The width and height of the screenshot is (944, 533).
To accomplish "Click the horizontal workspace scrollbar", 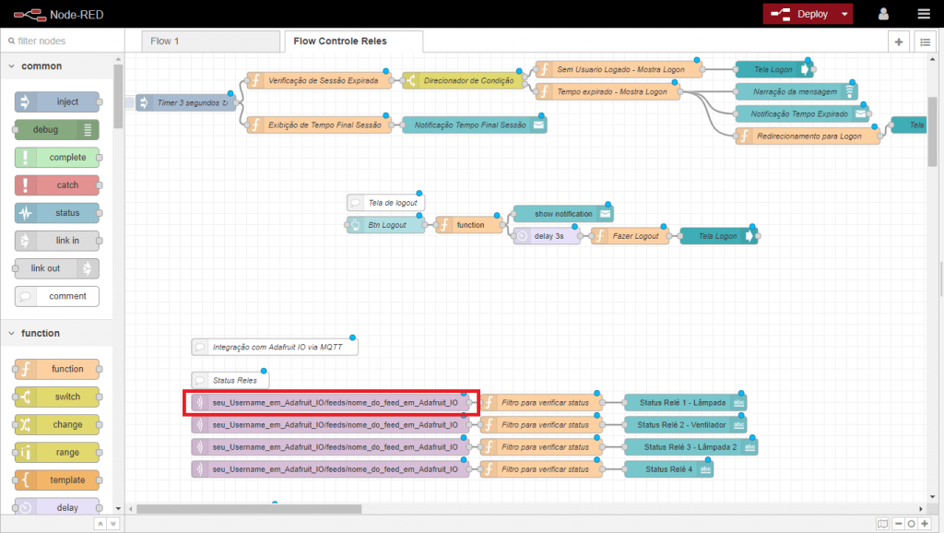I will (249, 509).
